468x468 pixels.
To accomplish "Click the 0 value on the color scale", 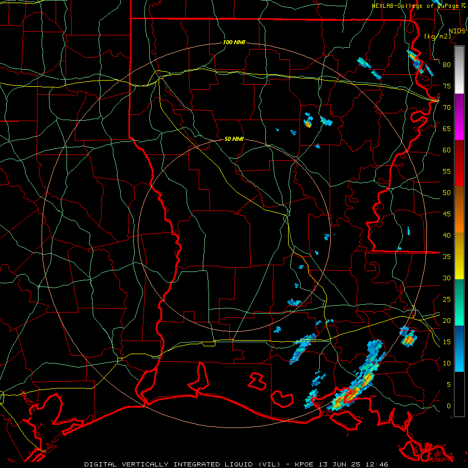I will (x=449, y=406).
